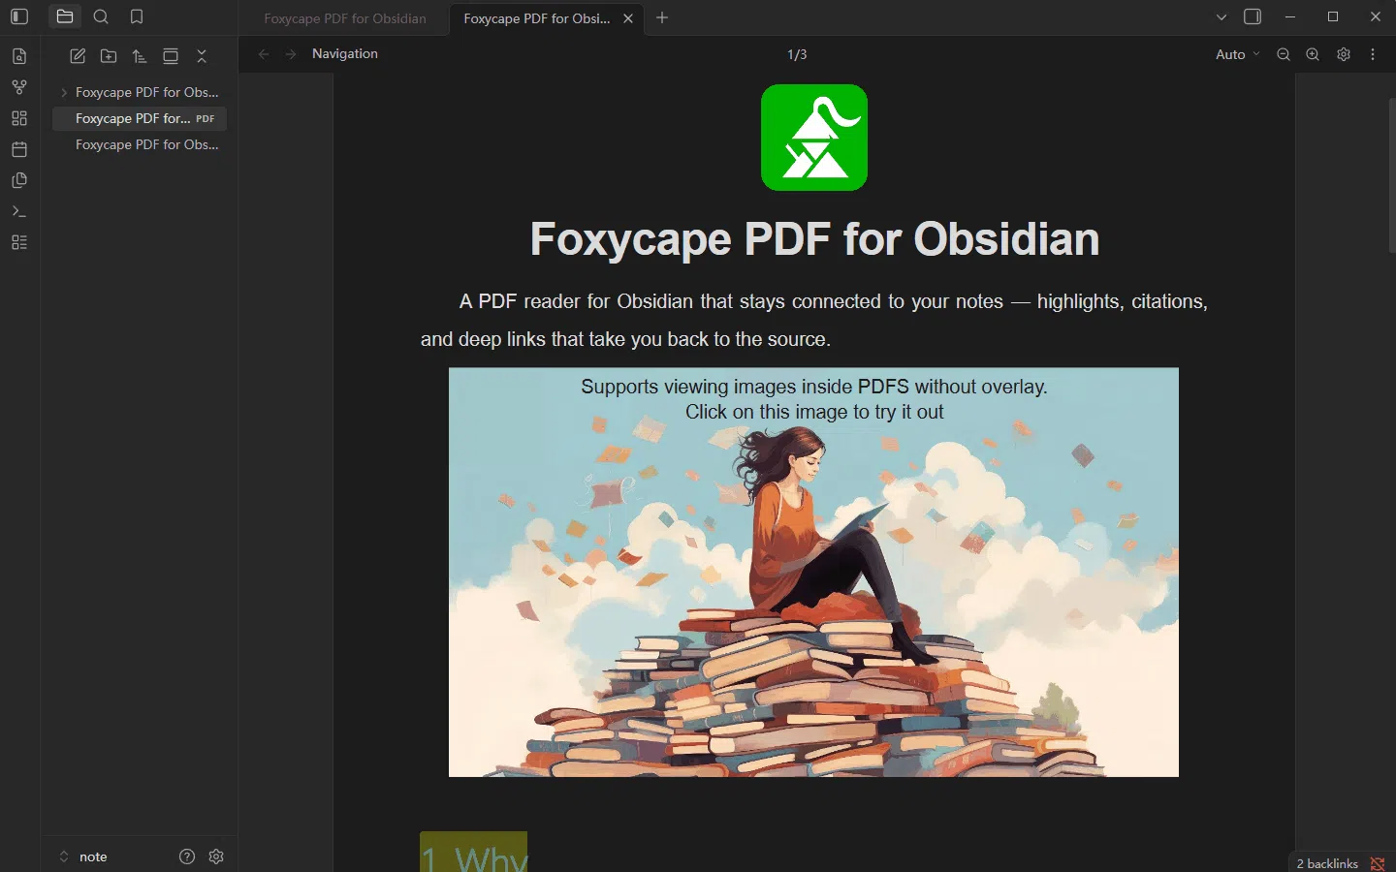The height and width of the screenshot is (872, 1396).
Task: Click the Navigation title text
Action: [x=345, y=54]
